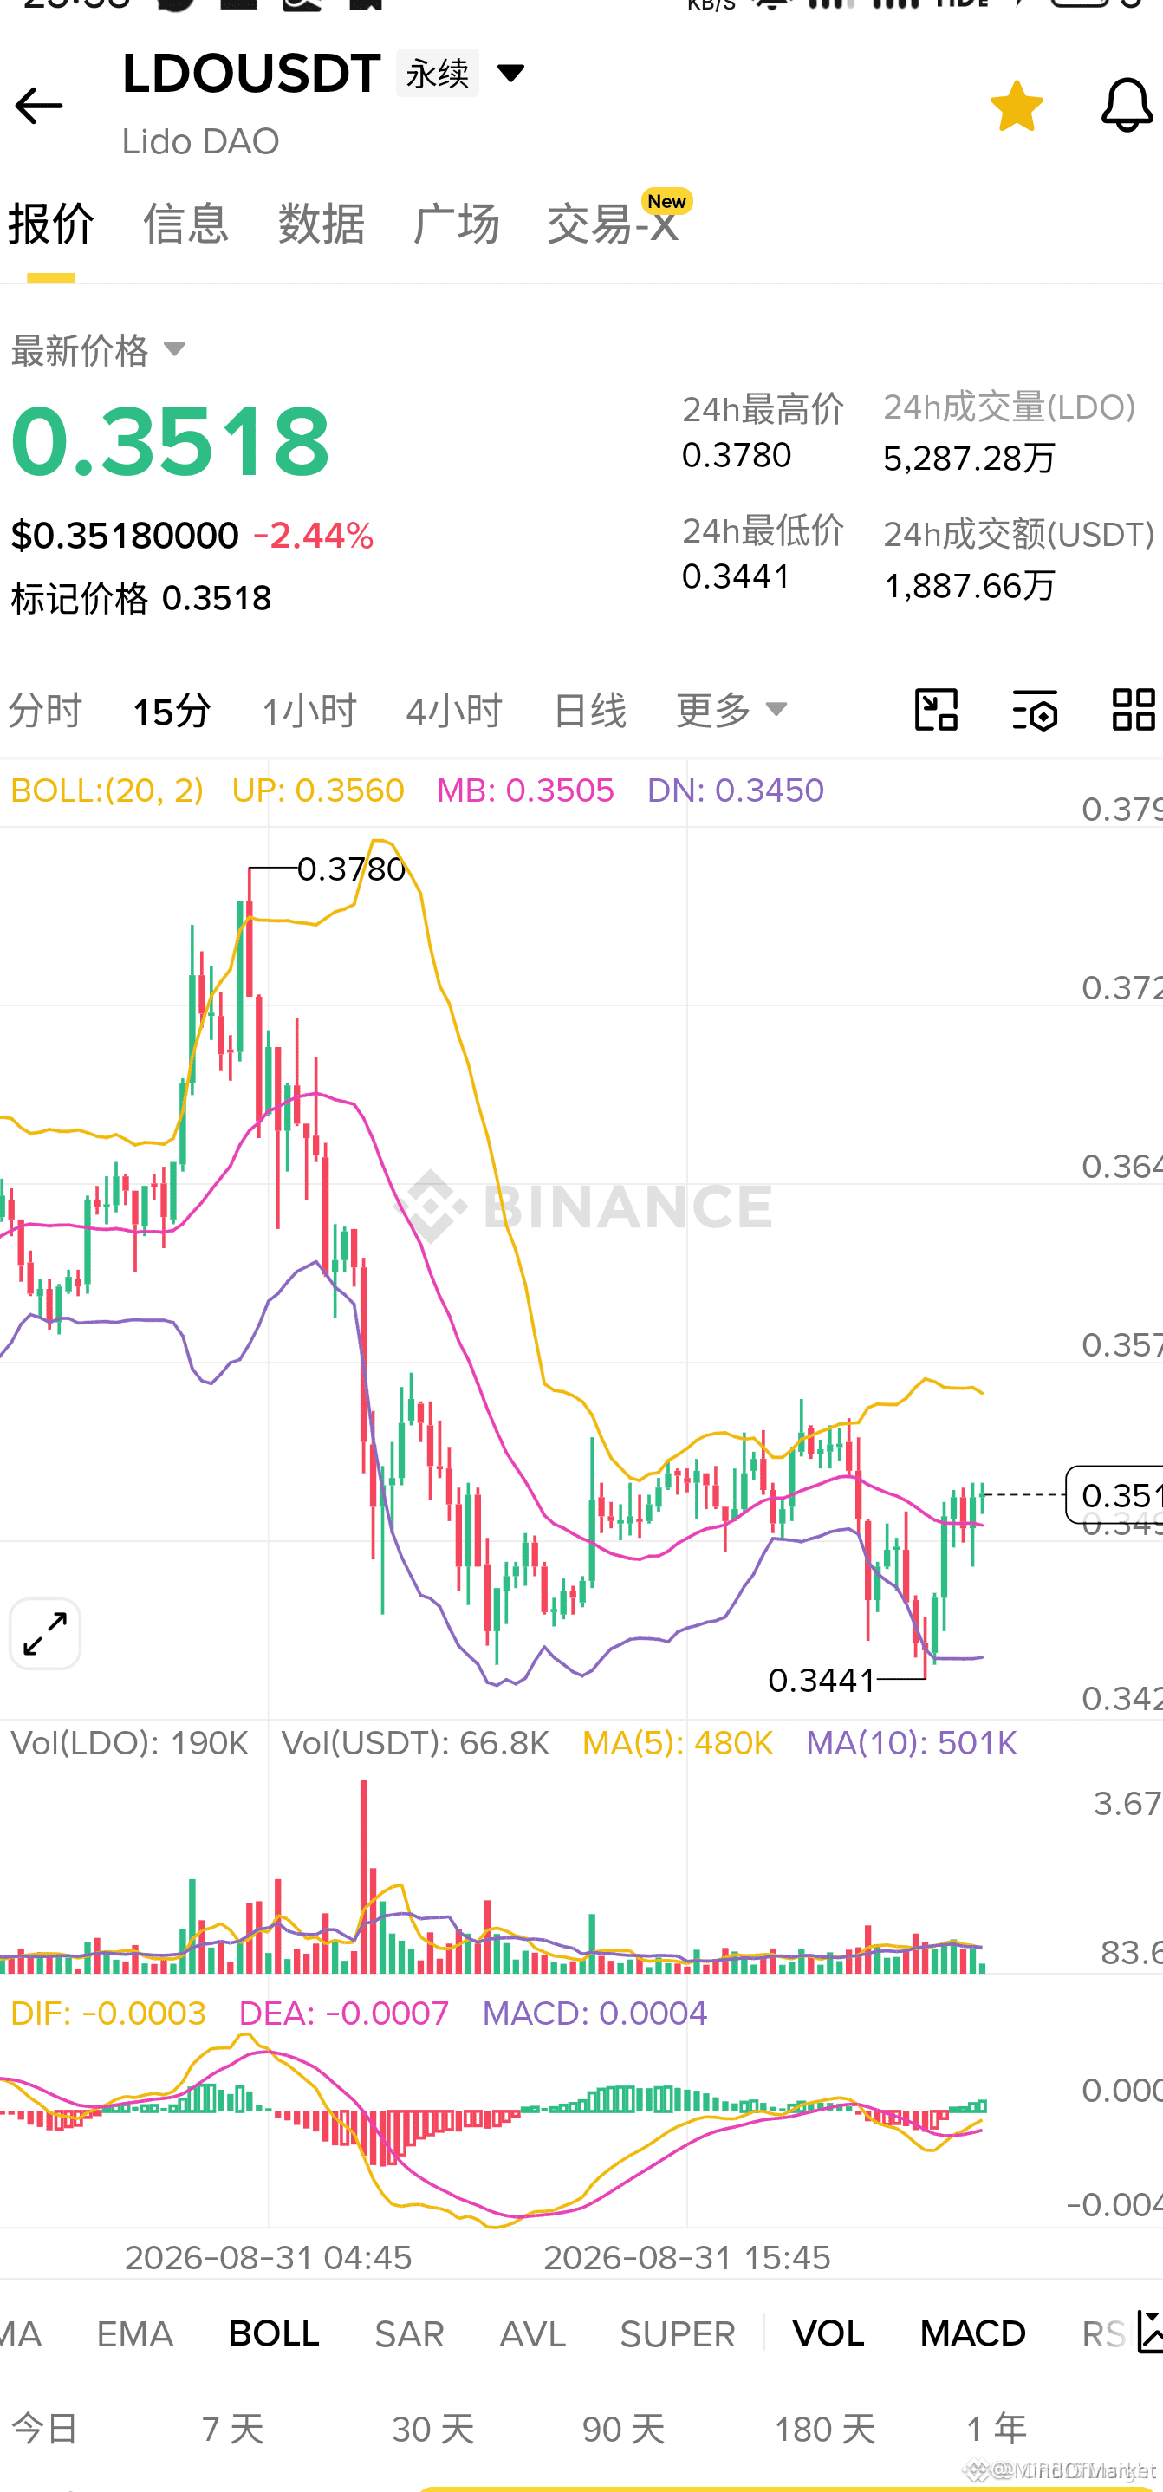
Task: Tap the 标记价格 0.3518 line
Action: pyautogui.click(x=141, y=599)
